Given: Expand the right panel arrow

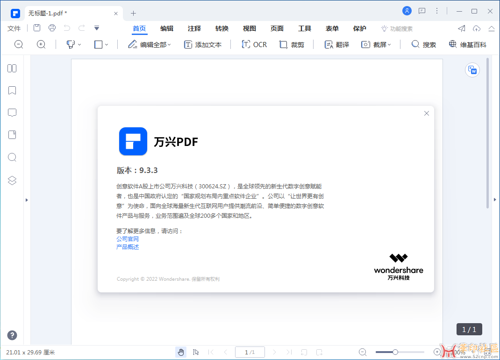Looking at the screenshot, I should pos(495,200).
